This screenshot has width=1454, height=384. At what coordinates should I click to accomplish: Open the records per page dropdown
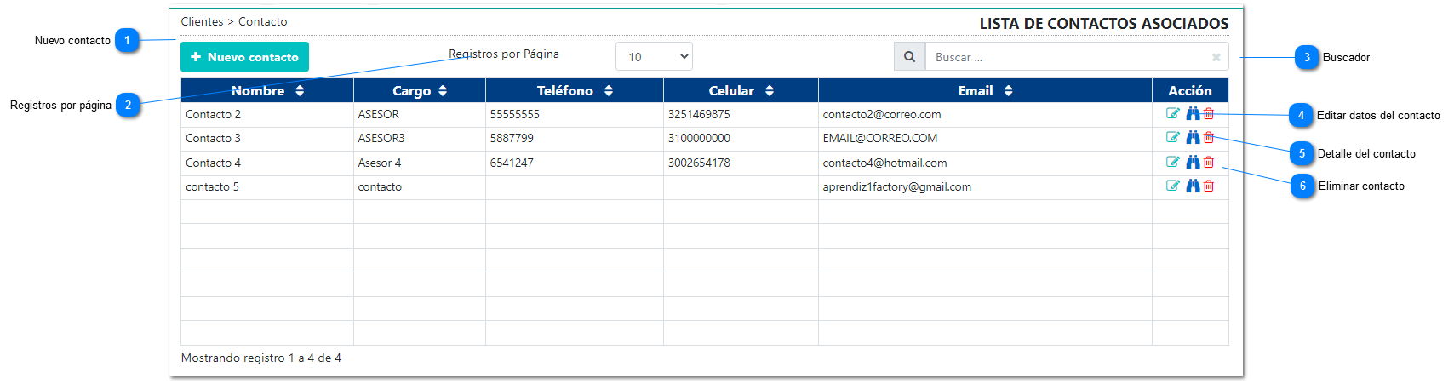coord(654,57)
